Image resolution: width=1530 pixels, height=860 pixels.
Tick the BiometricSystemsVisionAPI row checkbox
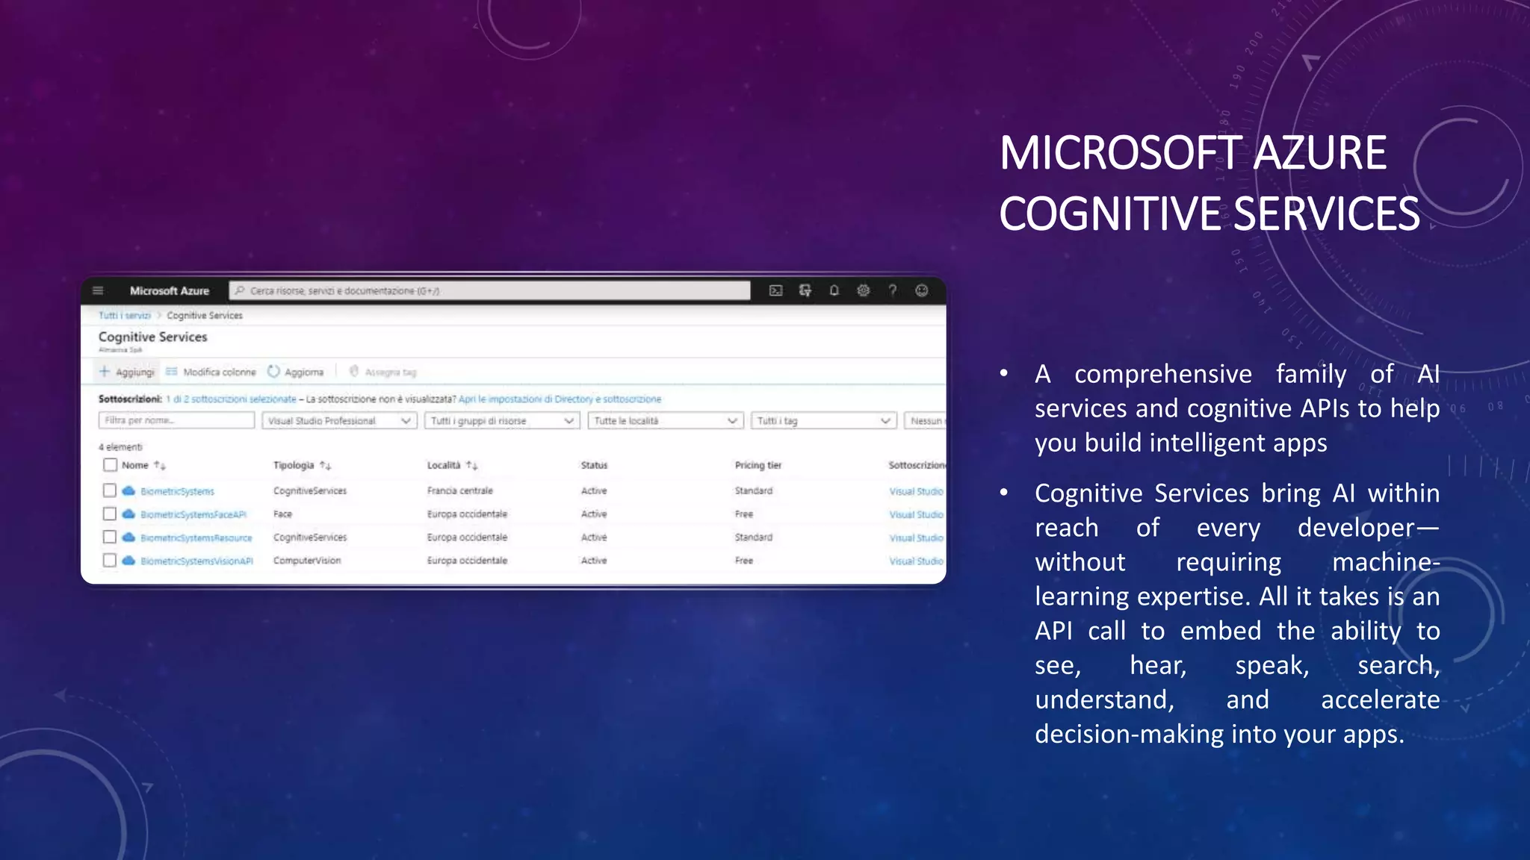(110, 560)
